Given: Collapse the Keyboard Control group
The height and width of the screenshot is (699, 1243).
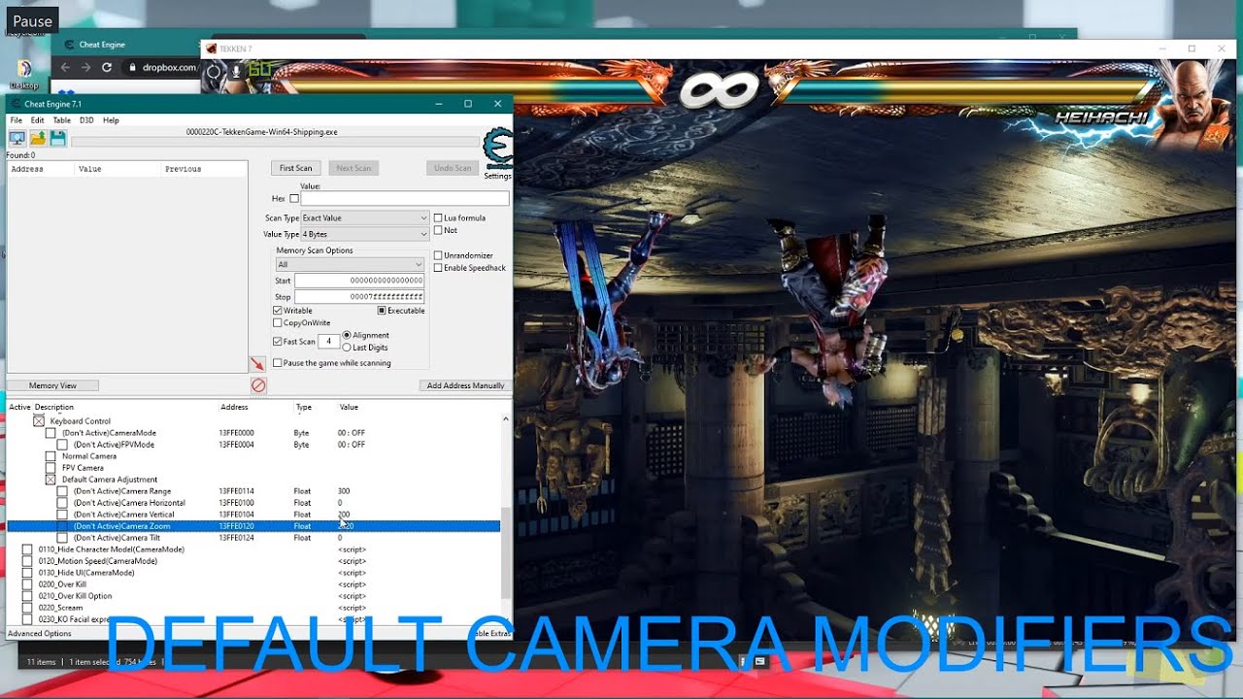Looking at the screenshot, I should [39, 421].
